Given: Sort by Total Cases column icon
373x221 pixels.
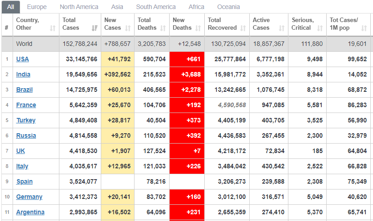Looking at the screenshot, I should coord(94,28).
